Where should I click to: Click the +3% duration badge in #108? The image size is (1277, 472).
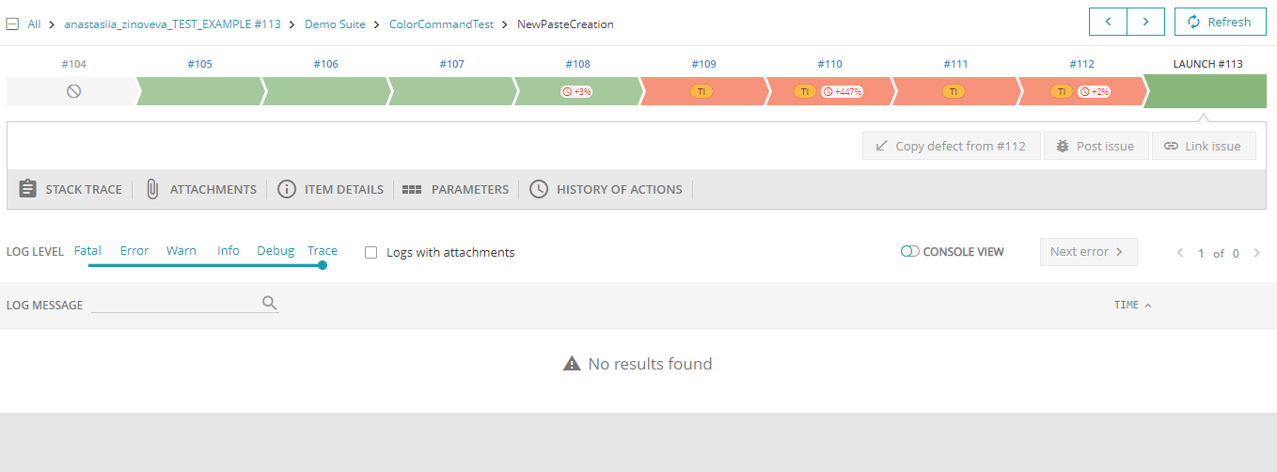[x=577, y=91]
